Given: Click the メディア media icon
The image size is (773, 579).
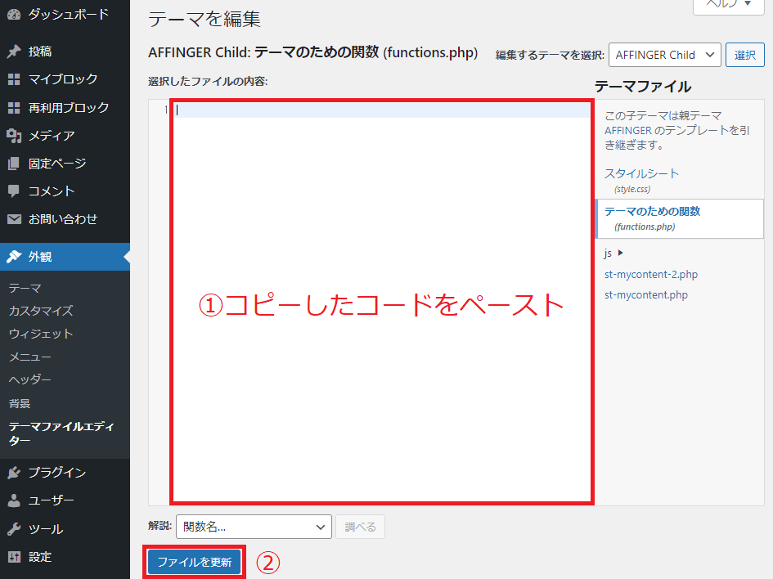Looking at the screenshot, I should (x=12, y=135).
